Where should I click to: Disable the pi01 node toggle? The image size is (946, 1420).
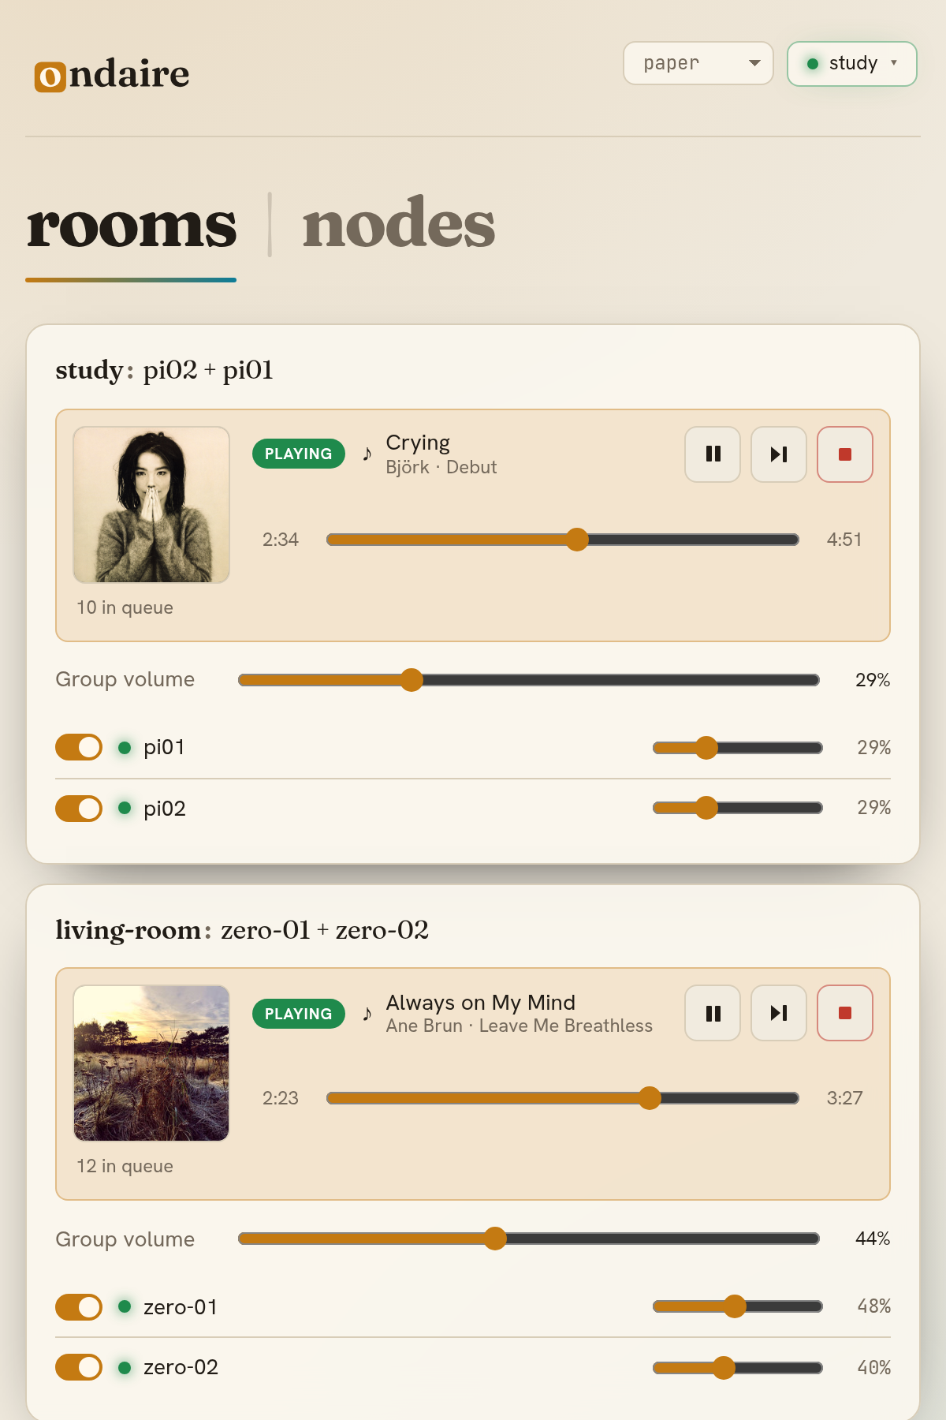pyautogui.click(x=79, y=747)
